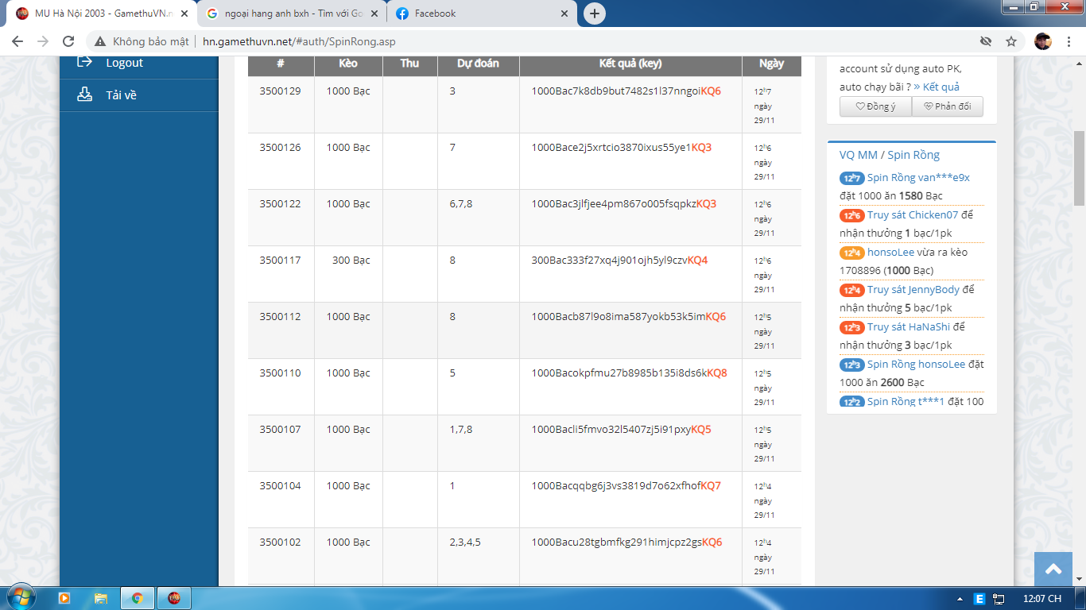Bookmark this page with star icon
The image size is (1086, 610).
(1011, 41)
